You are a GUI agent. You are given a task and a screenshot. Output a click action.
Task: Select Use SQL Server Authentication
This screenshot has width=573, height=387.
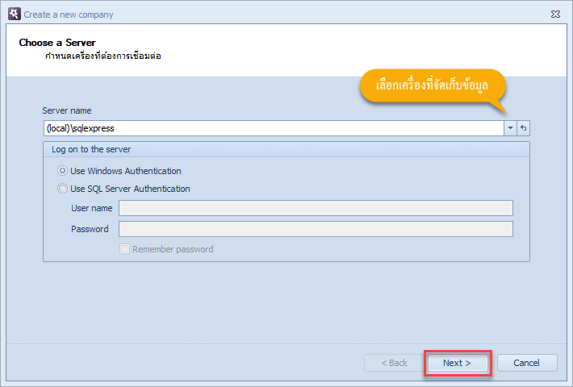123,189
